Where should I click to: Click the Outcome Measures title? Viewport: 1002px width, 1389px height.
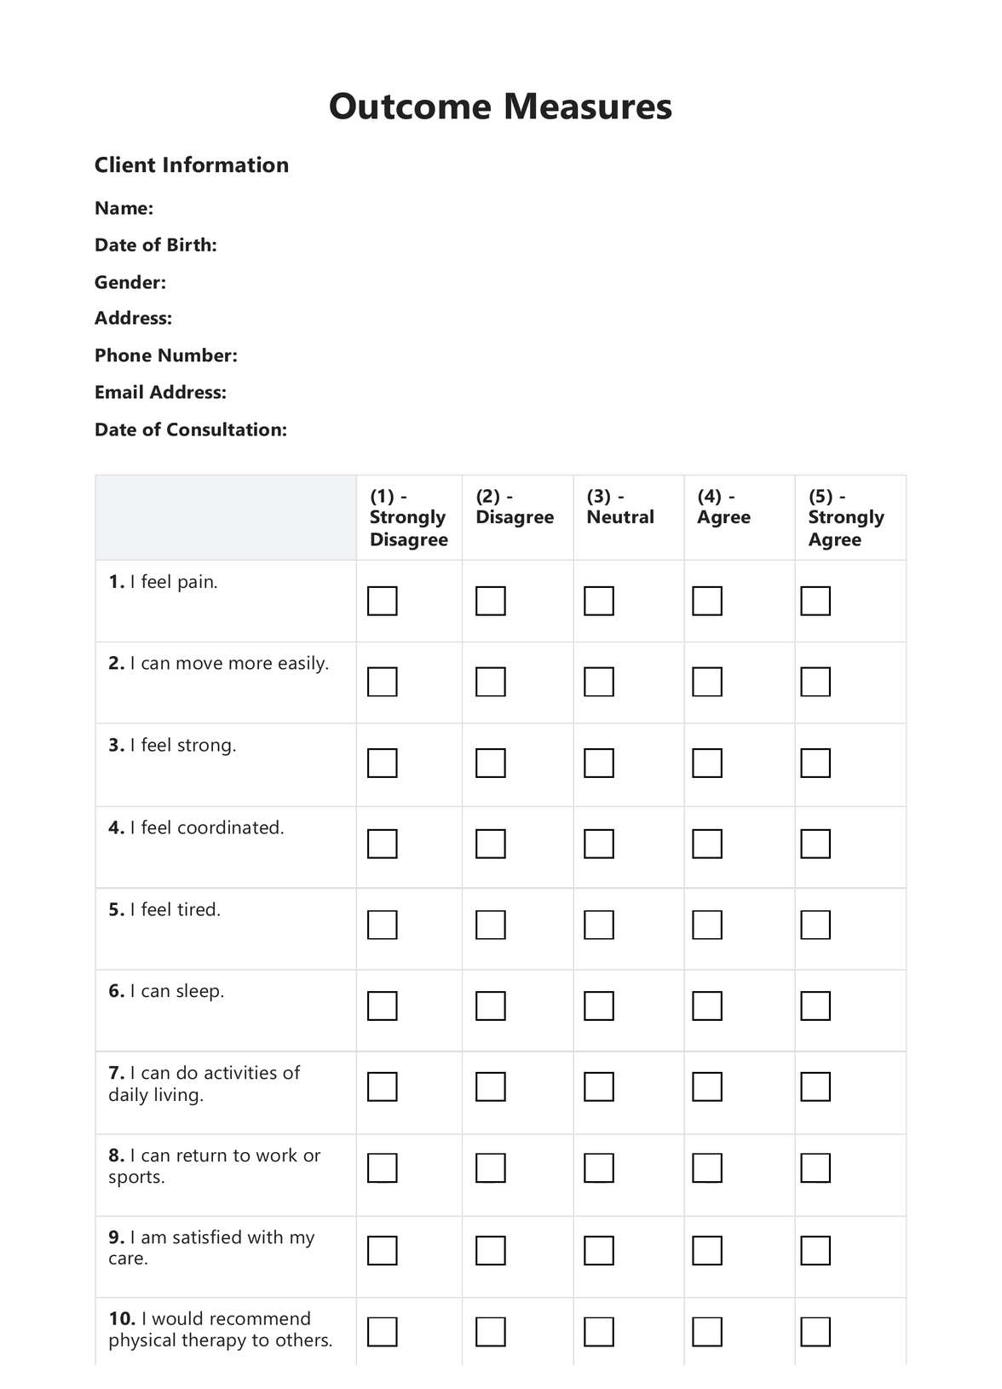(x=500, y=107)
